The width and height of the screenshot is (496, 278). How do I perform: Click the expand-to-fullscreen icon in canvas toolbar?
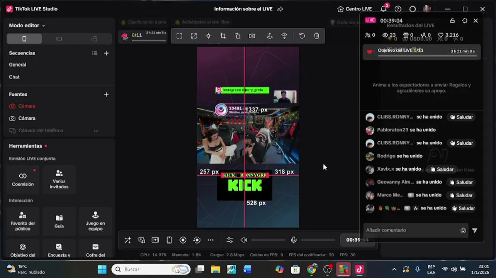pyautogui.click(x=194, y=36)
